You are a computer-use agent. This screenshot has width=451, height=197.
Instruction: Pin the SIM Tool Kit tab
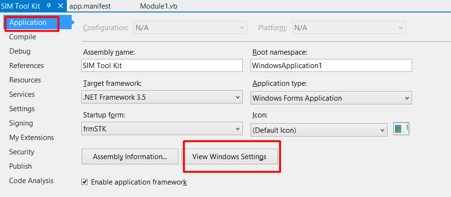49,6
